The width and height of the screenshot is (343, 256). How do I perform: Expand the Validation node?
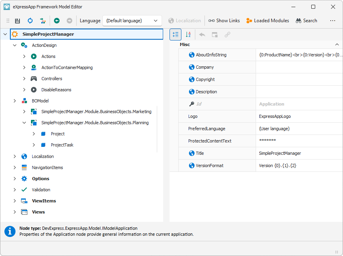tap(15, 190)
